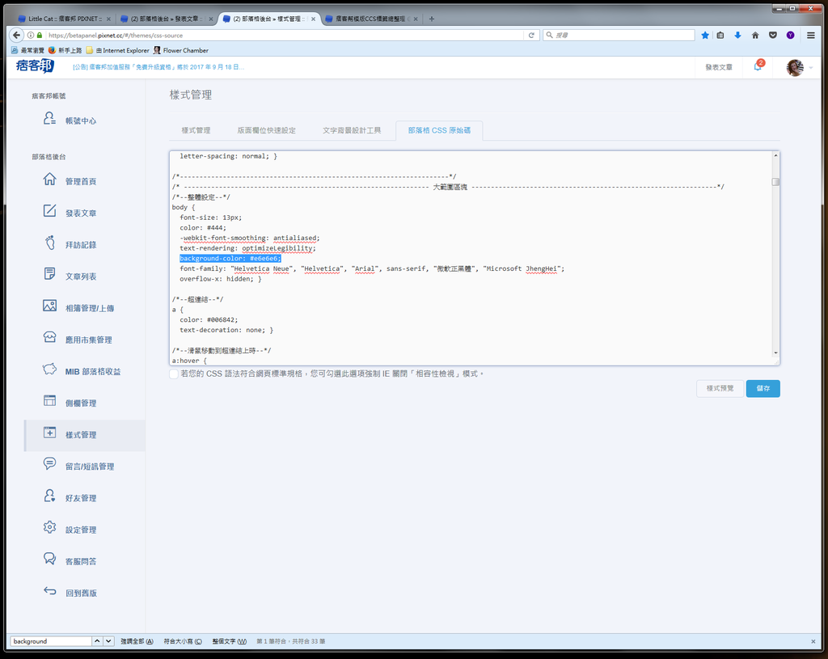This screenshot has width=828, height=659.
Task: Close the find bar
Action: (813, 641)
